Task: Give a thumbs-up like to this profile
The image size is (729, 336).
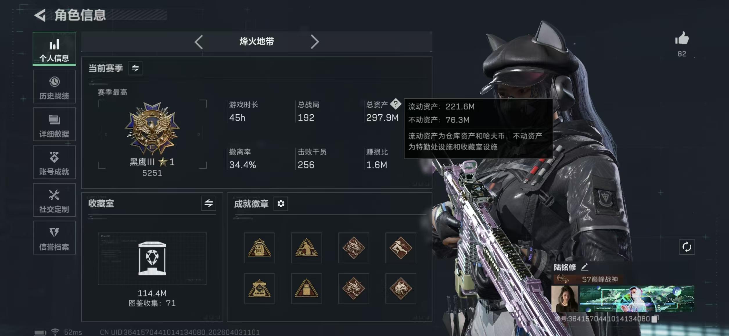Action: point(682,38)
